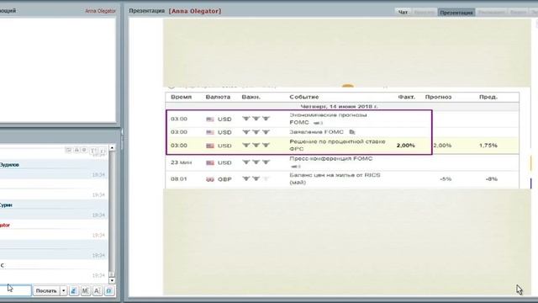This screenshot has width=538, height=303.
Task: Click the Важн. column header
Action: (x=251, y=97)
